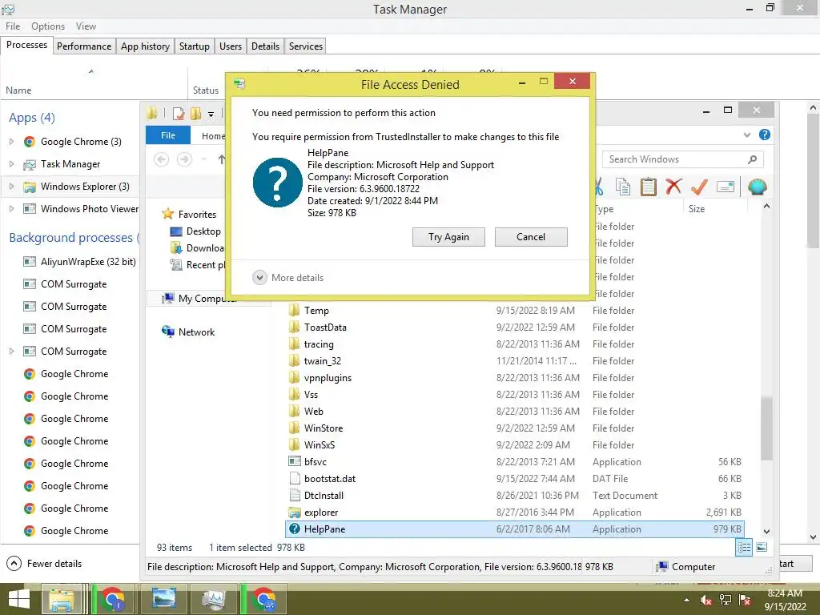This screenshot has width=820, height=615.
Task: Click the shell globe icon in Explorer toolbar
Action: [x=757, y=187]
